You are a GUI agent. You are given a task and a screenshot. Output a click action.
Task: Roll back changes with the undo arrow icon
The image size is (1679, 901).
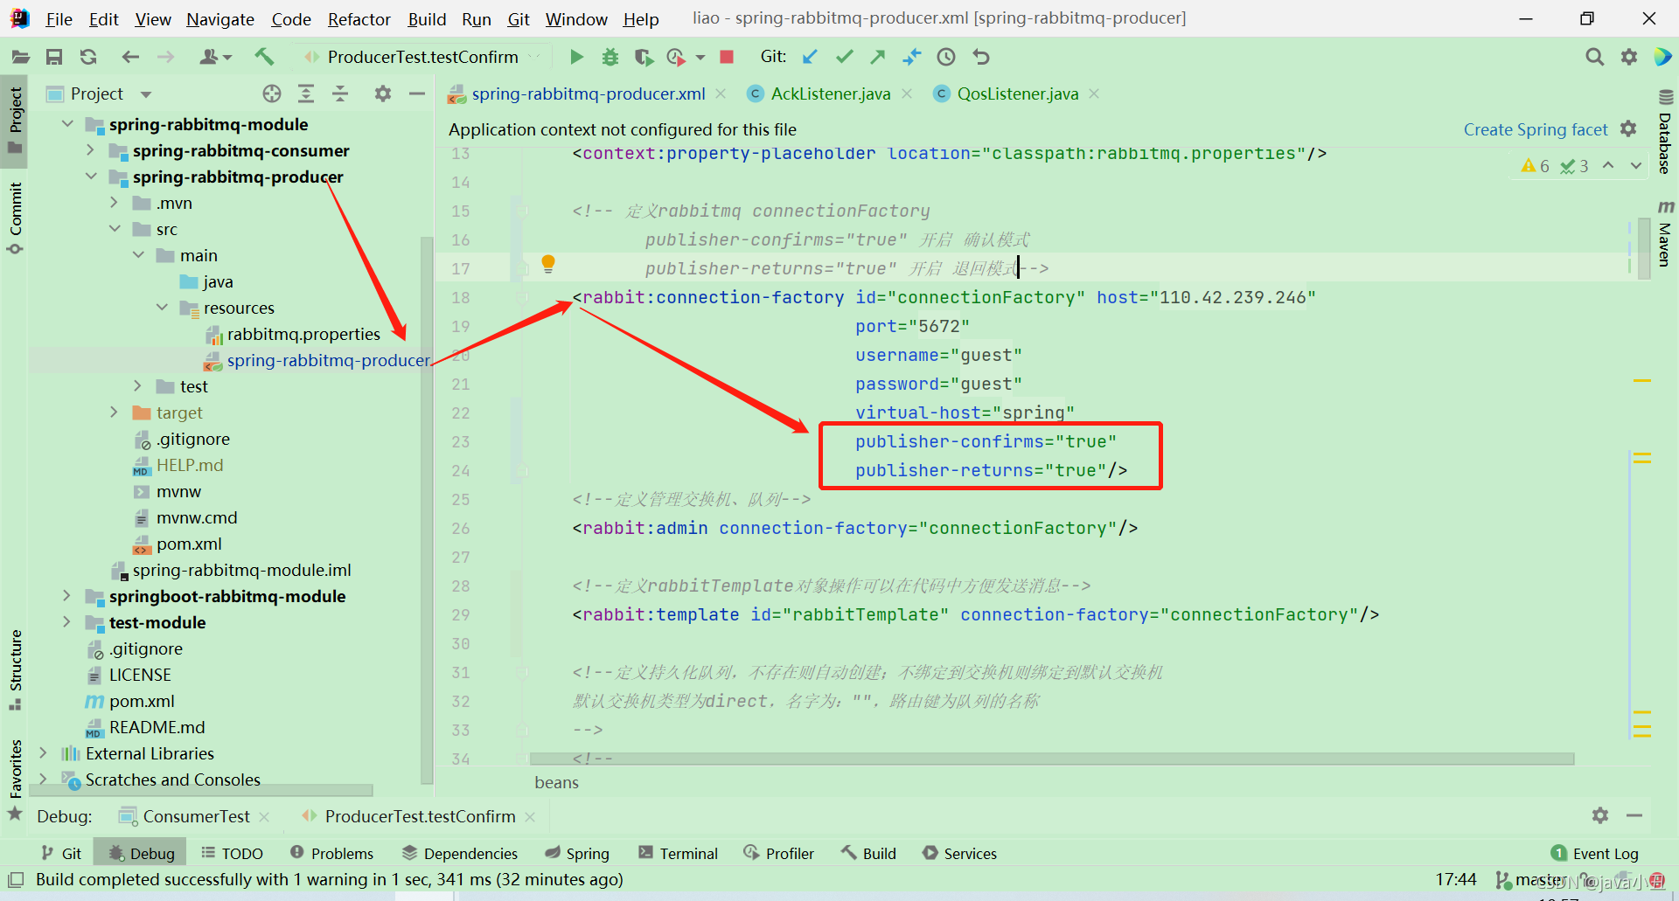pyautogui.click(x=981, y=57)
